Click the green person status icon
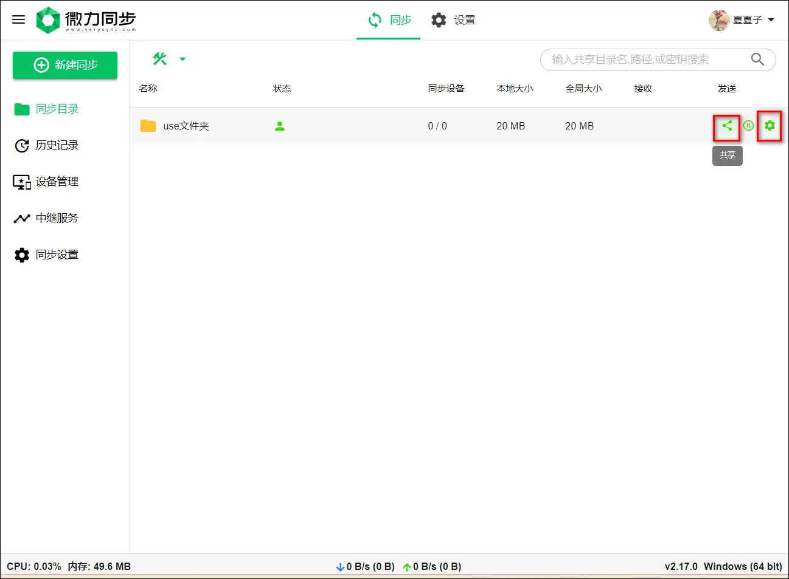 click(x=280, y=126)
